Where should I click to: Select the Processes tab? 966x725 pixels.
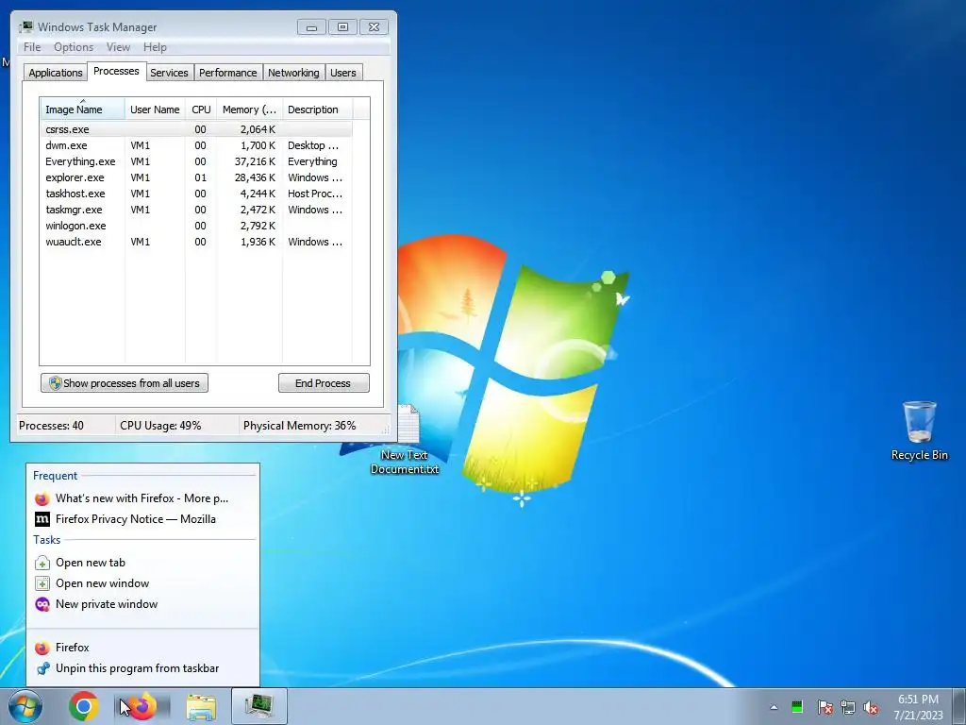point(116,71)
